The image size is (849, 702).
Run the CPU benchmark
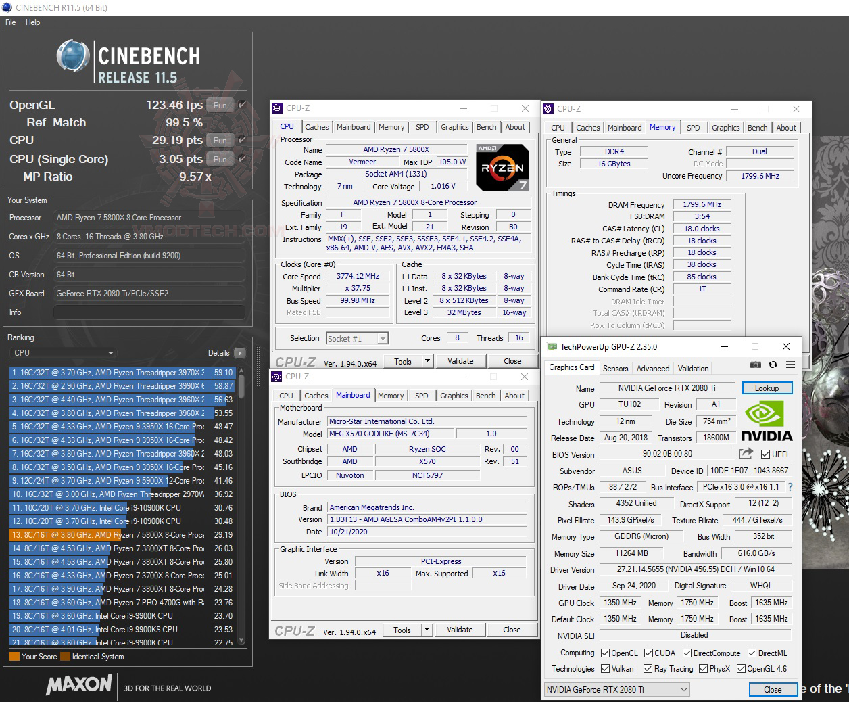click(220, 140)
